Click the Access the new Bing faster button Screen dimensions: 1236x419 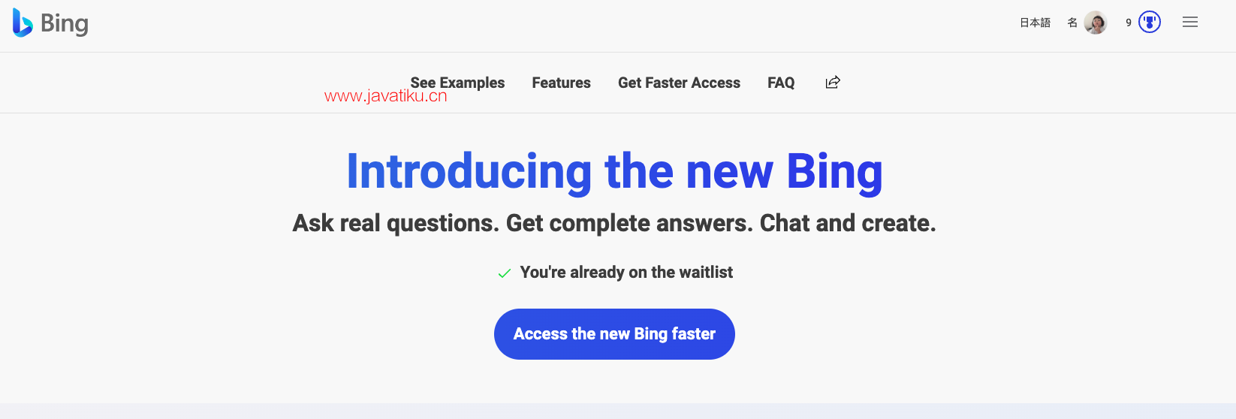click(x=614, y=334)
